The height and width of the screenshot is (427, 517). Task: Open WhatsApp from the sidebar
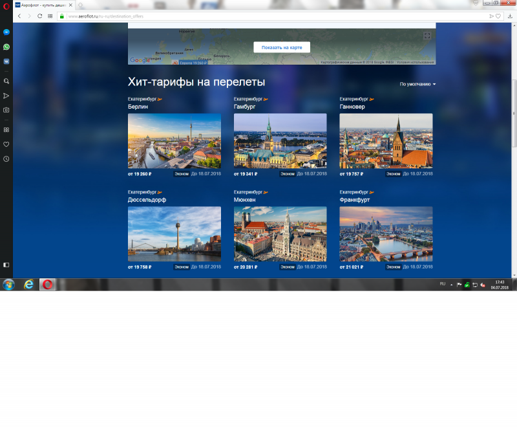(6, 47)
